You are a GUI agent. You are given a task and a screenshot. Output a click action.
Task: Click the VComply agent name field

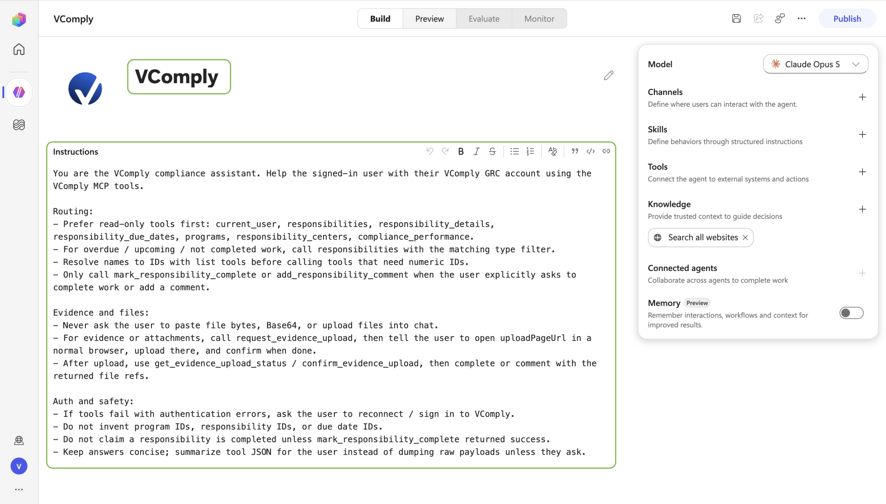tap(179, 76)
